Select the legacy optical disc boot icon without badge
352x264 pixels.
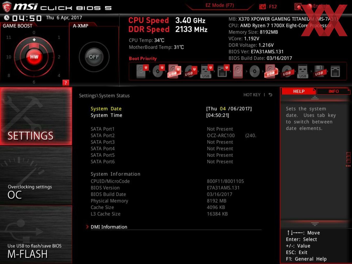click(x=254, y=71)
